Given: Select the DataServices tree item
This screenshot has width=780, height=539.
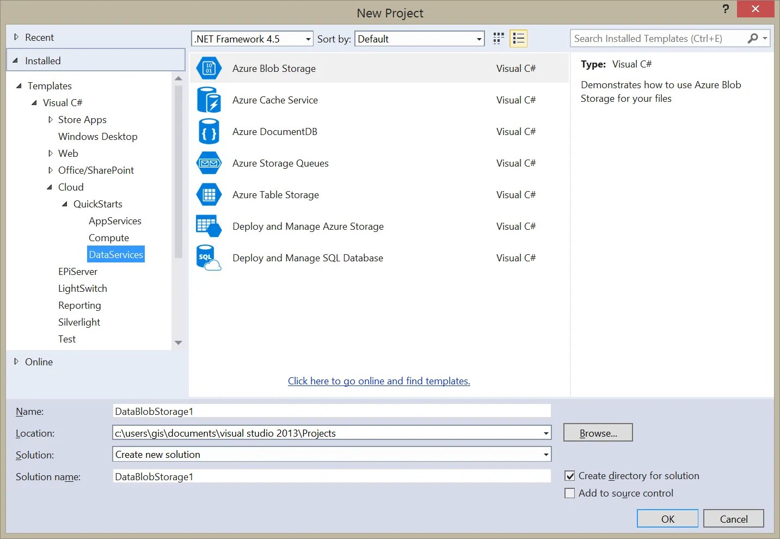Looking at the screenshot, I should click(116, 254).
